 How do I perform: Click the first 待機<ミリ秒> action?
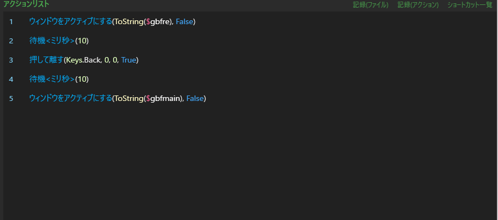pyautogui.click(x=52, y=41)
